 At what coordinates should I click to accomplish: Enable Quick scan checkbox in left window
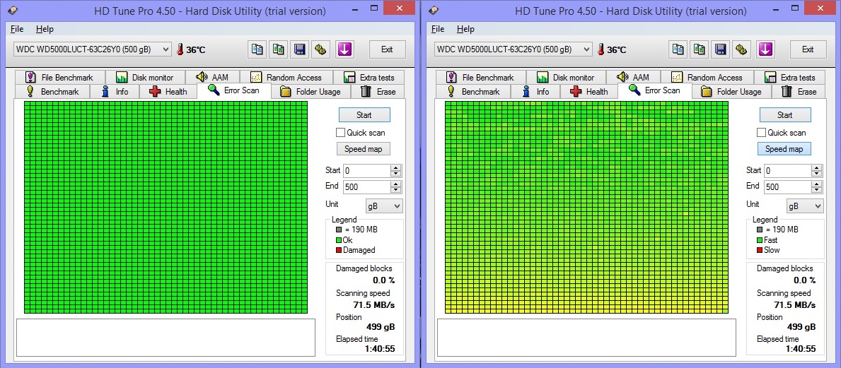pos(340,132)
